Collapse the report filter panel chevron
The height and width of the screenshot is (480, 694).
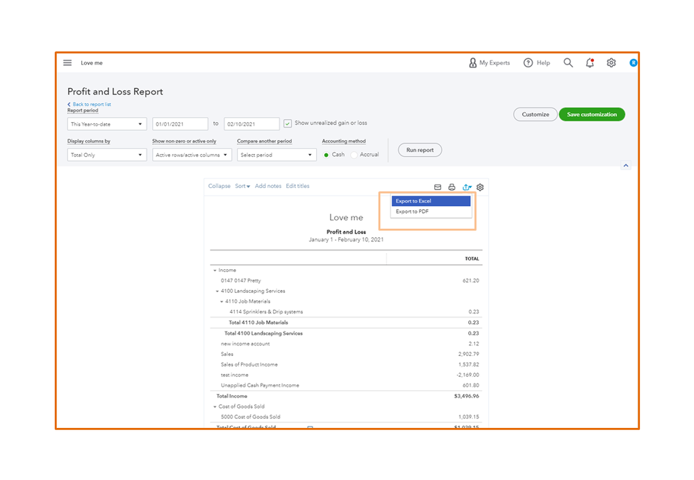point(626,165)
